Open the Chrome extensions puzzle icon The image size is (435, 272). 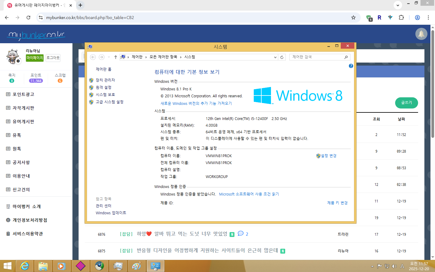tap(401, 18)
